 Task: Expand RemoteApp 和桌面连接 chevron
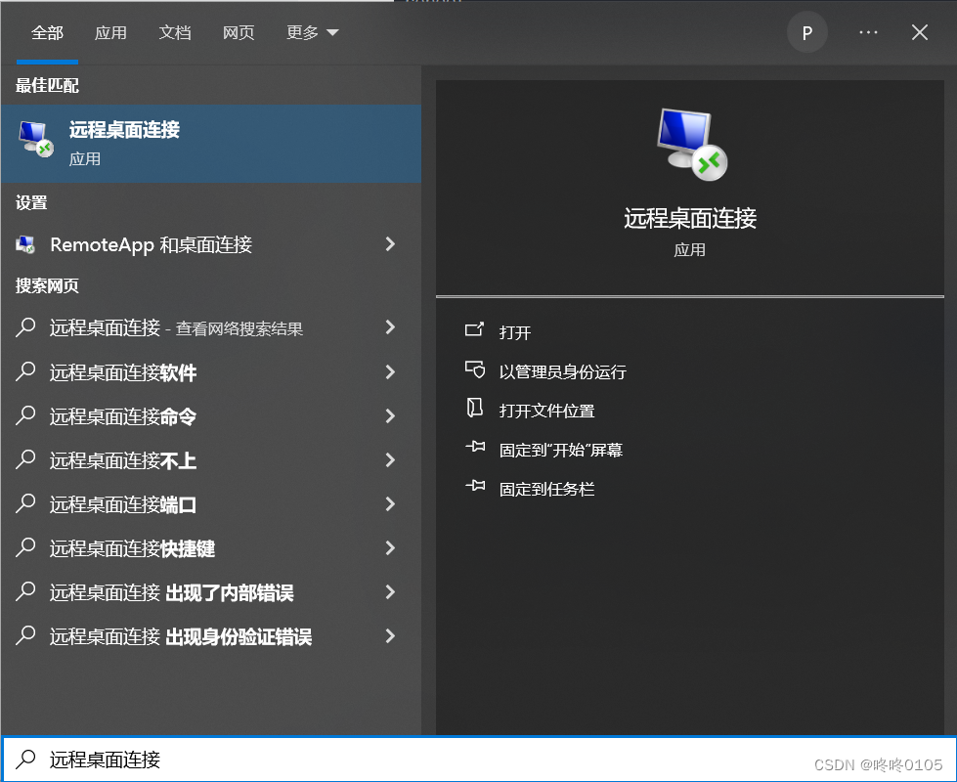click(x=391, y=244)
